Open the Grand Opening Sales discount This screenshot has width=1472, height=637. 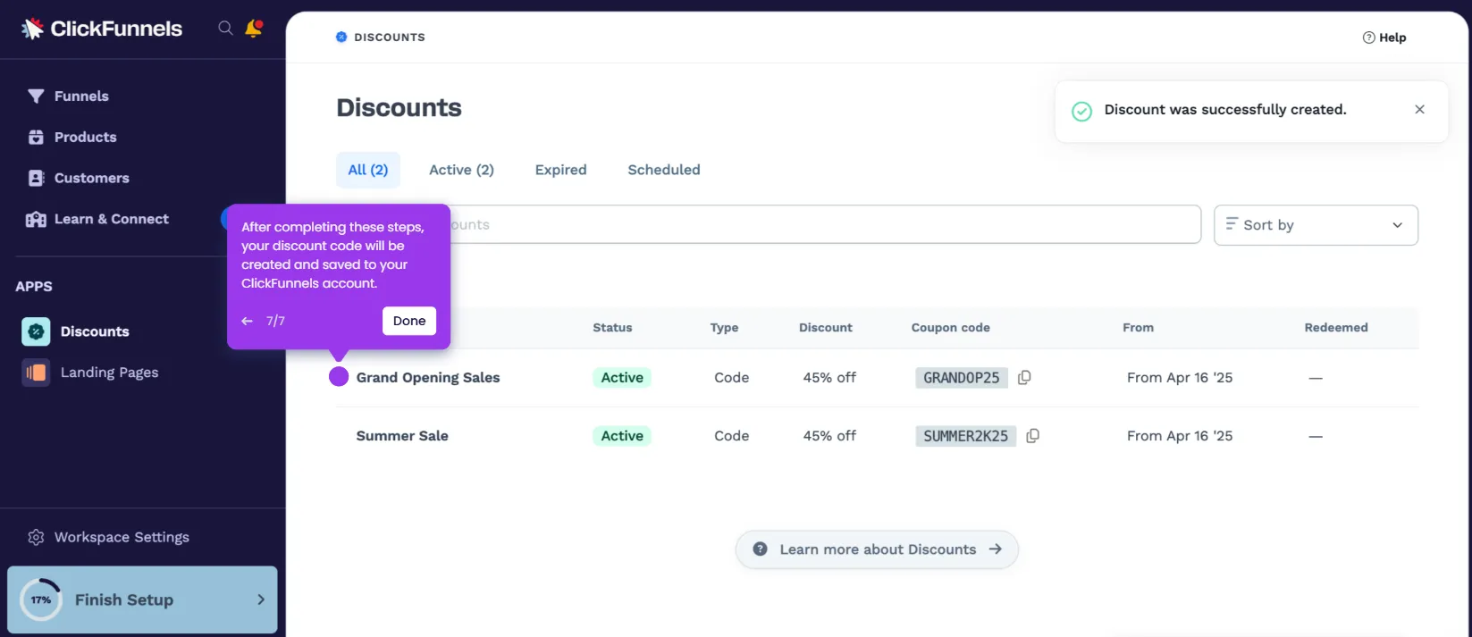(428, 378)
